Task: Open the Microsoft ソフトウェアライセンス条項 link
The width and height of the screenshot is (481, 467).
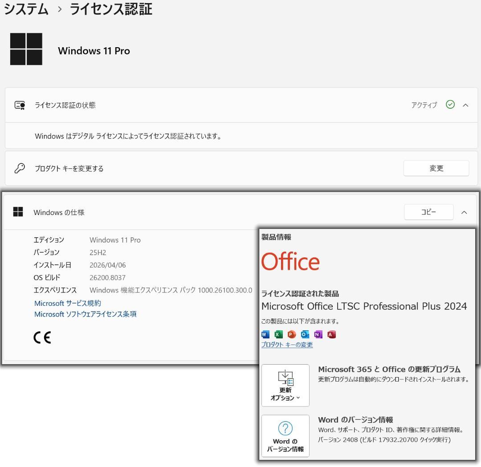Action: [x=85, y=314]
